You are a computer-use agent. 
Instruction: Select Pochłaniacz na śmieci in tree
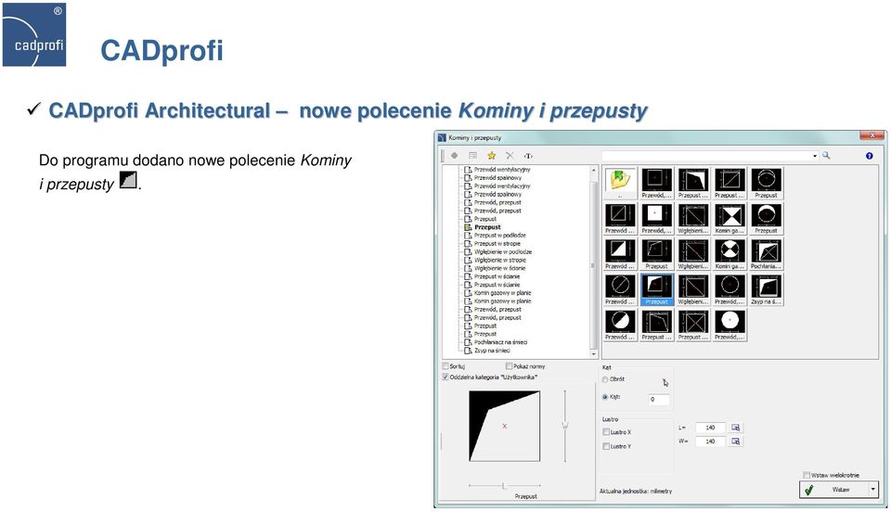pos(500,342)
